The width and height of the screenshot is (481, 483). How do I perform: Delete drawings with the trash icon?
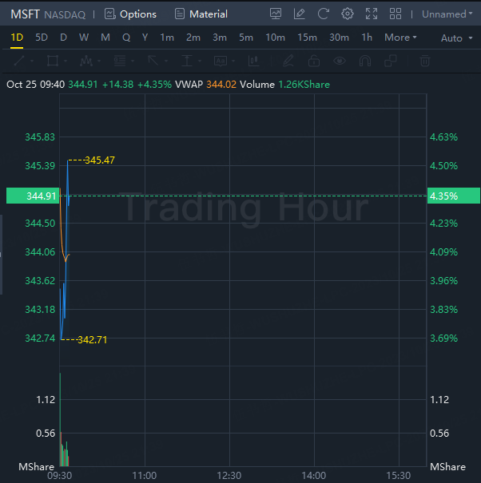point(425,61)
